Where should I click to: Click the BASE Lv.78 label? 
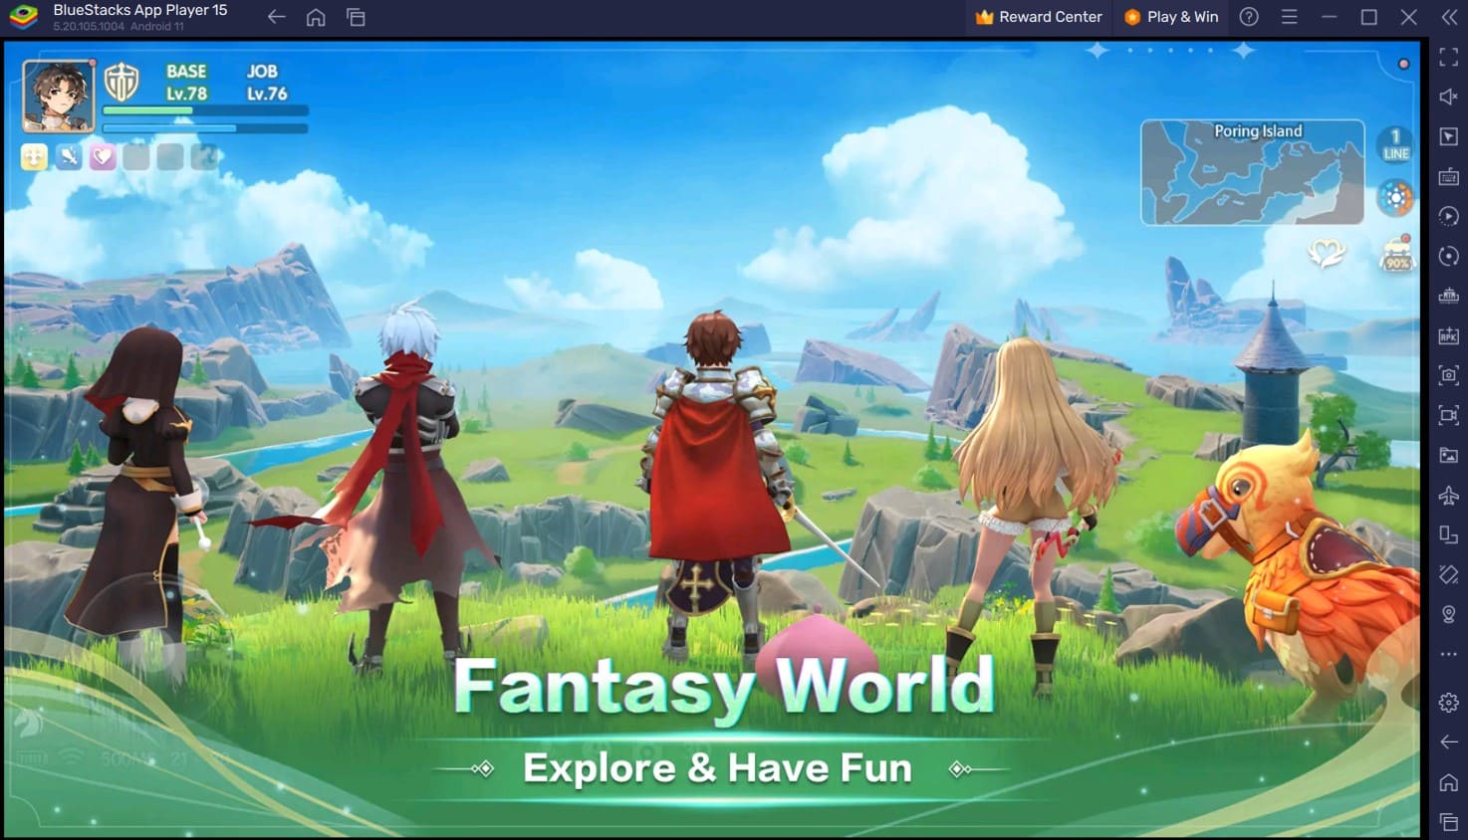click(186, 83)
